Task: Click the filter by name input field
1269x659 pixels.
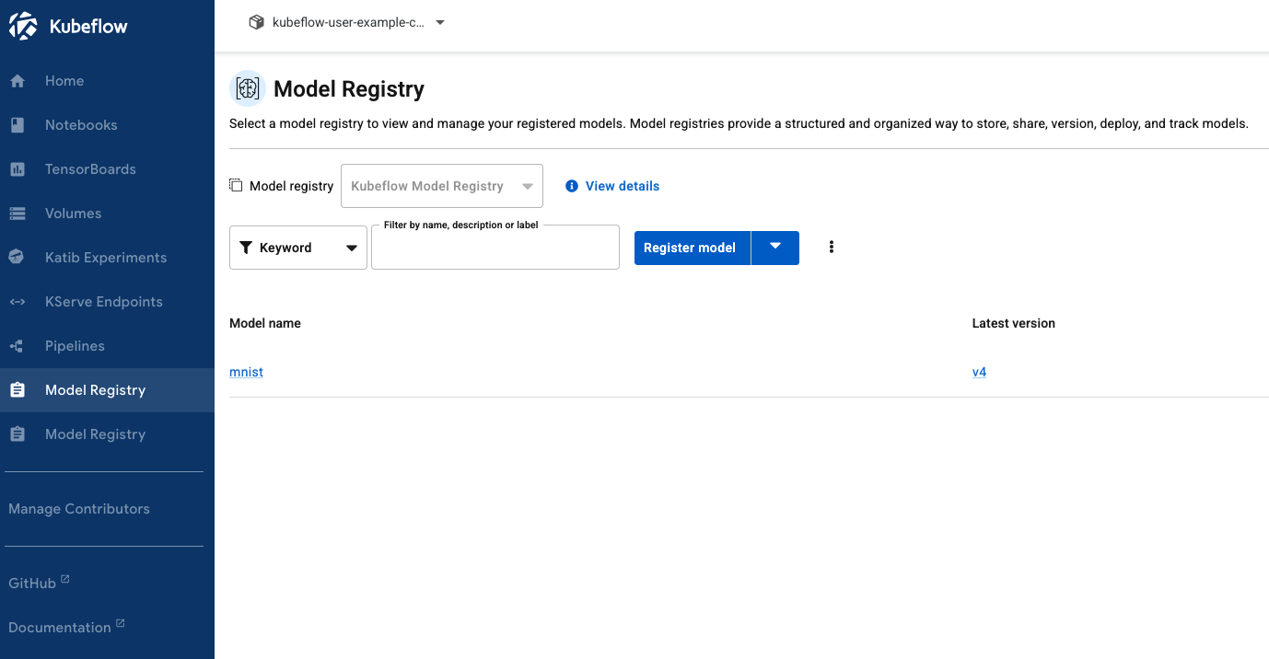Action: coord(495,249)
